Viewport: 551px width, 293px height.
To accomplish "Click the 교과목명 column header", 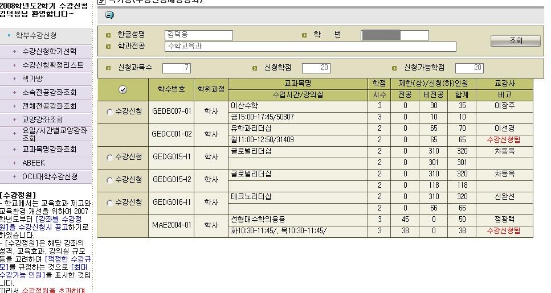I will coord(297,84).
